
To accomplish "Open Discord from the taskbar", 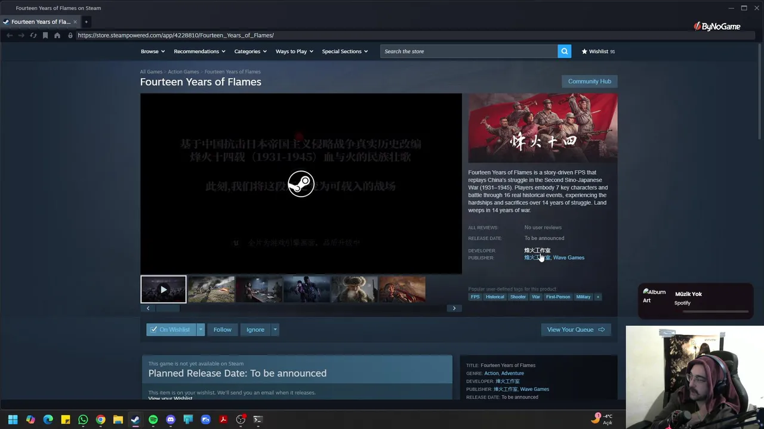I will point(171,419).
